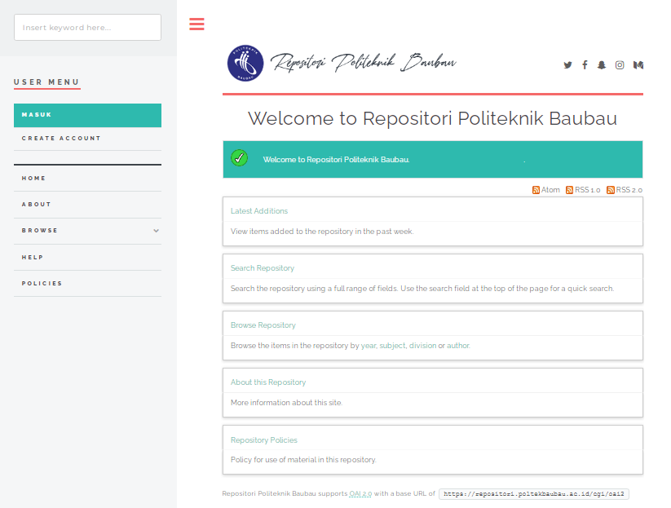Open the Snapchat social icon
This screenshot has width=671, height=508.
(x=602, y=65)
